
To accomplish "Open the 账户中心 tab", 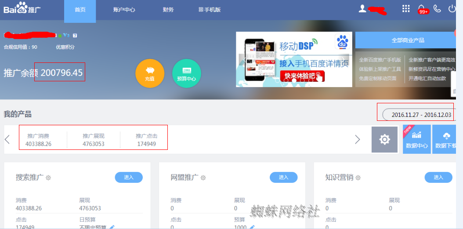I will [x=124, y=10].
